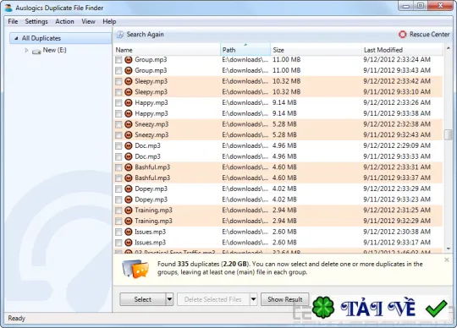Screen dimensions: 457x328
Task: Click the mp3 icon of the 9/11 Happy.mp3 row
Action: (x=129, y=113)
